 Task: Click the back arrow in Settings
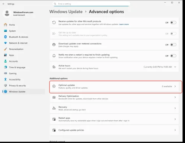click(x=3, y=4)
